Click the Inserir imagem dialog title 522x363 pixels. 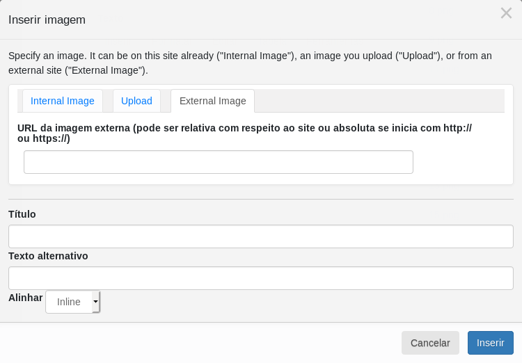tap(47, 19)
